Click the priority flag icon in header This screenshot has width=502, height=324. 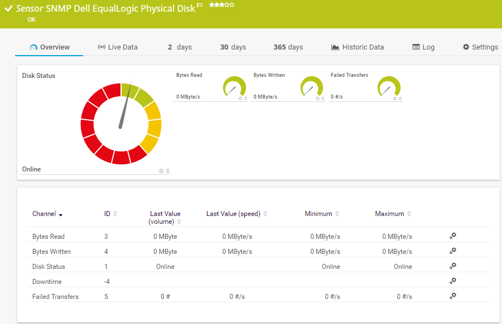click(200, 6)
